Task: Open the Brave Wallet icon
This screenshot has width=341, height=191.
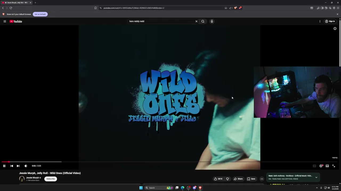Action: (x=326, y=8)
